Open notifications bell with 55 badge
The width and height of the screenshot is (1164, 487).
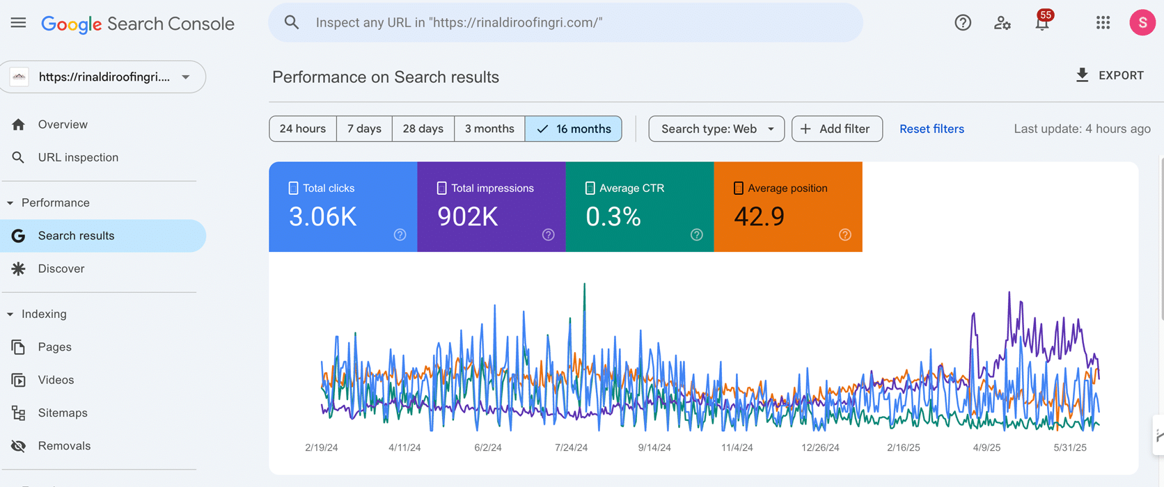coord(1041,23)
